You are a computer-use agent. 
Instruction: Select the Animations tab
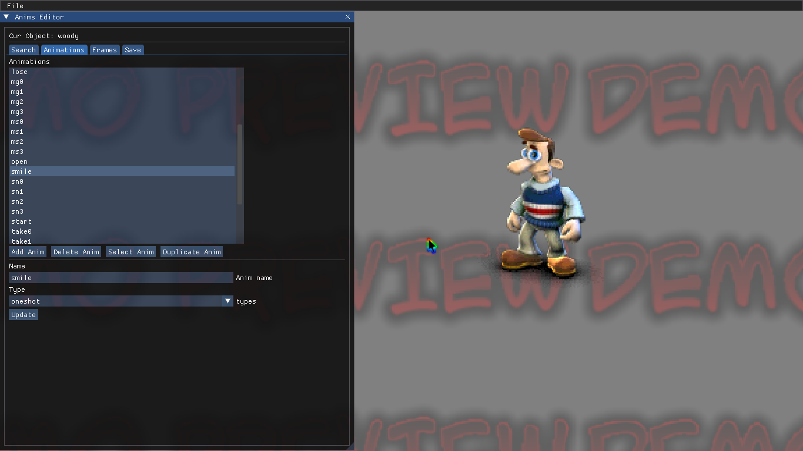tap(64, 50)
